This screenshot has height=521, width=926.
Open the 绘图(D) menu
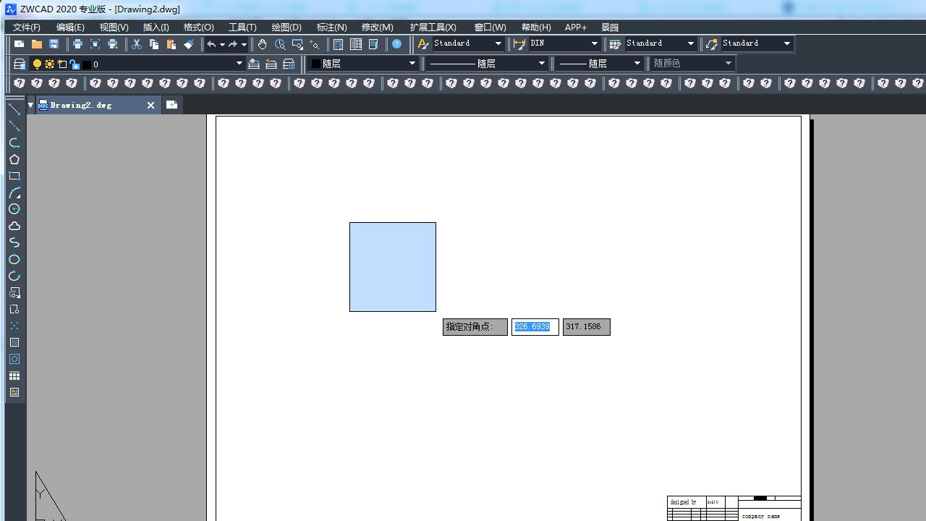click(286, 27)
